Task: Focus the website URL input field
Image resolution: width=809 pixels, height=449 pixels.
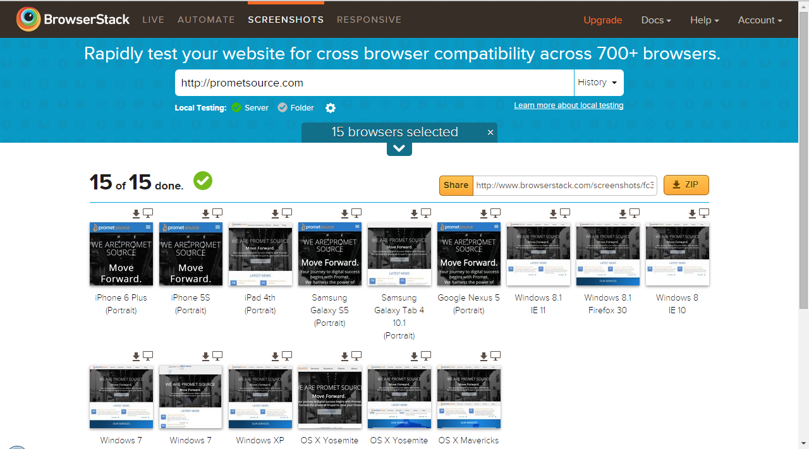Action: [x=374, y=83]
